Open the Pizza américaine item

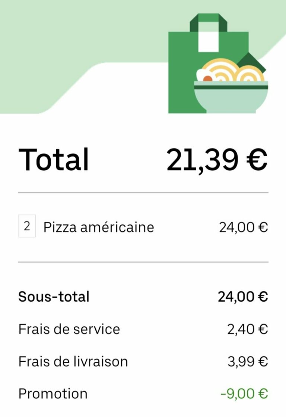(x=99, y=227)
